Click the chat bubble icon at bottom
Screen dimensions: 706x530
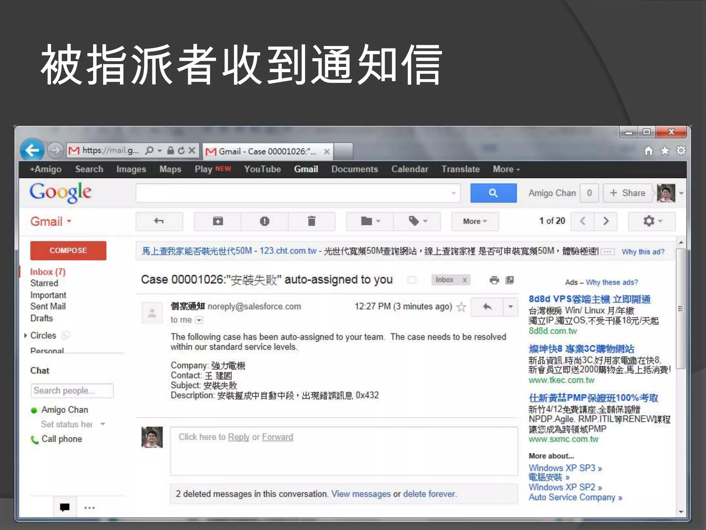click(64, 507)
